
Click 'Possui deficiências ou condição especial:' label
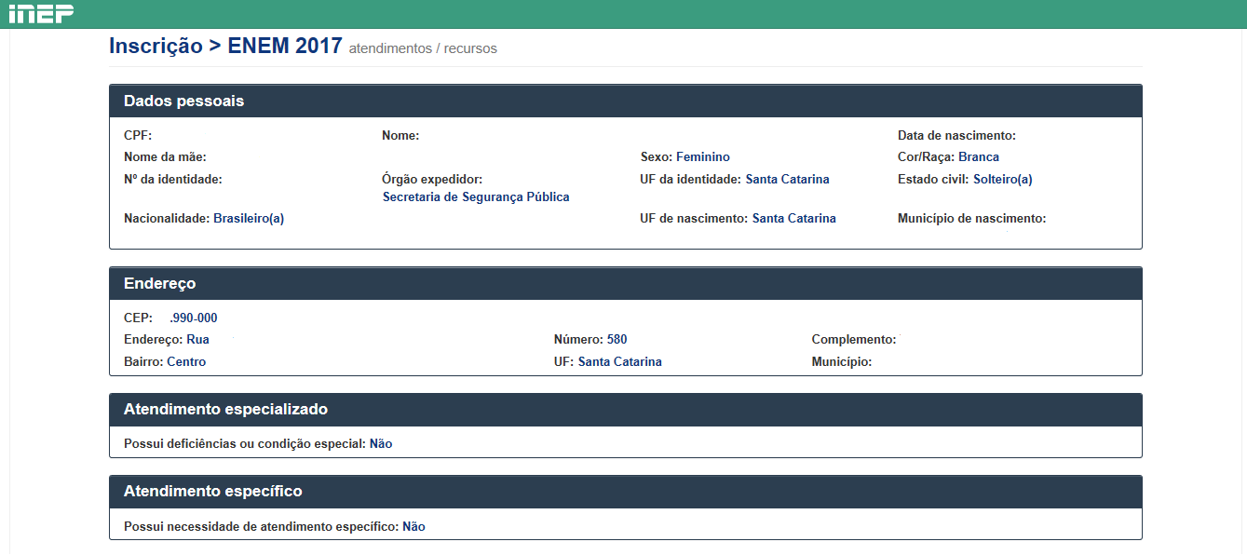(x=245, y=444)
